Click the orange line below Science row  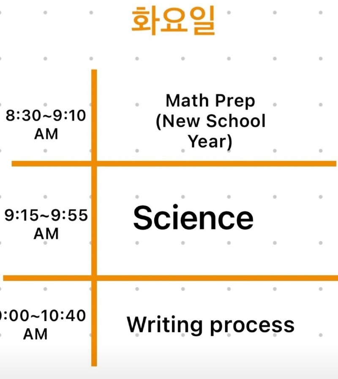(211, 278)
